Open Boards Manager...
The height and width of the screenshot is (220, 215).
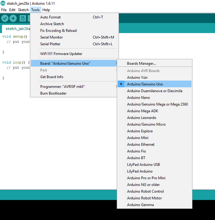coord(155,63)
